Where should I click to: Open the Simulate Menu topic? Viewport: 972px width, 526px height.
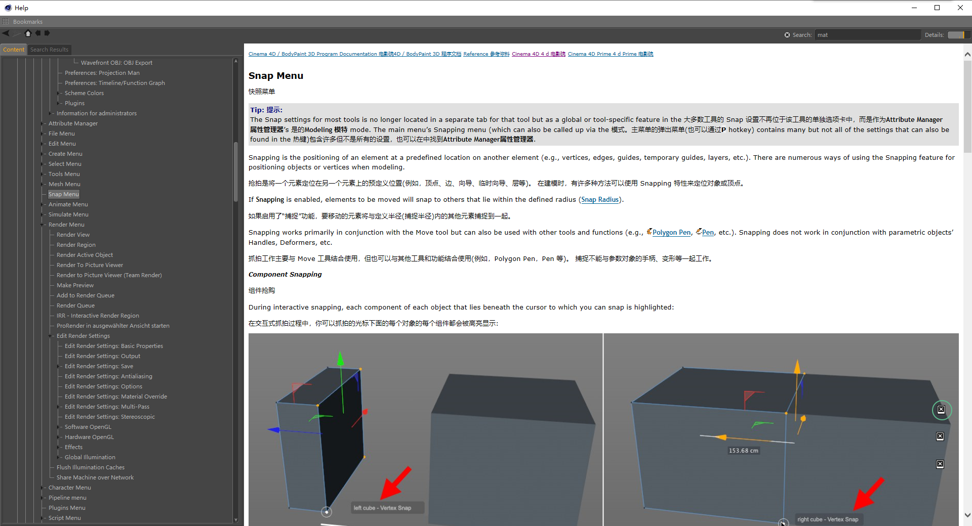pyautogui.click(x=68, y=214)
